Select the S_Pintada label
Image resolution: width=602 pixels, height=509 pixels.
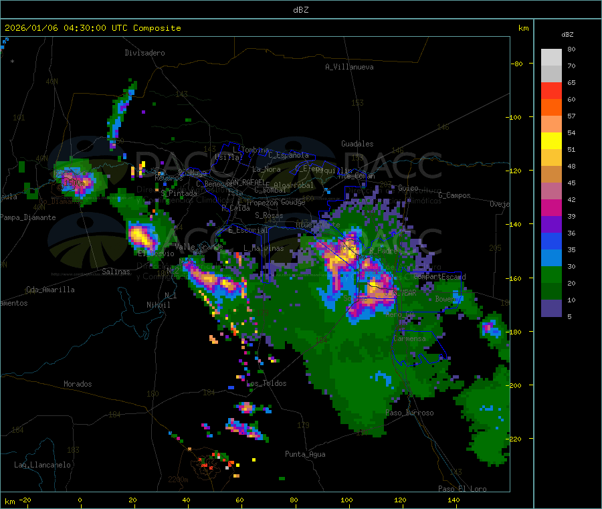point(179,193)
